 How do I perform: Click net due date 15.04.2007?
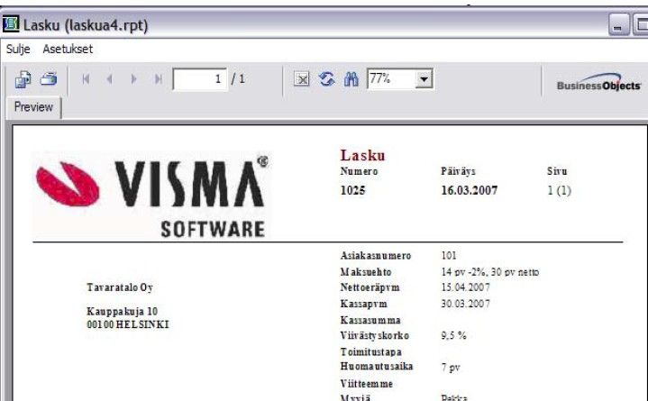465,287
